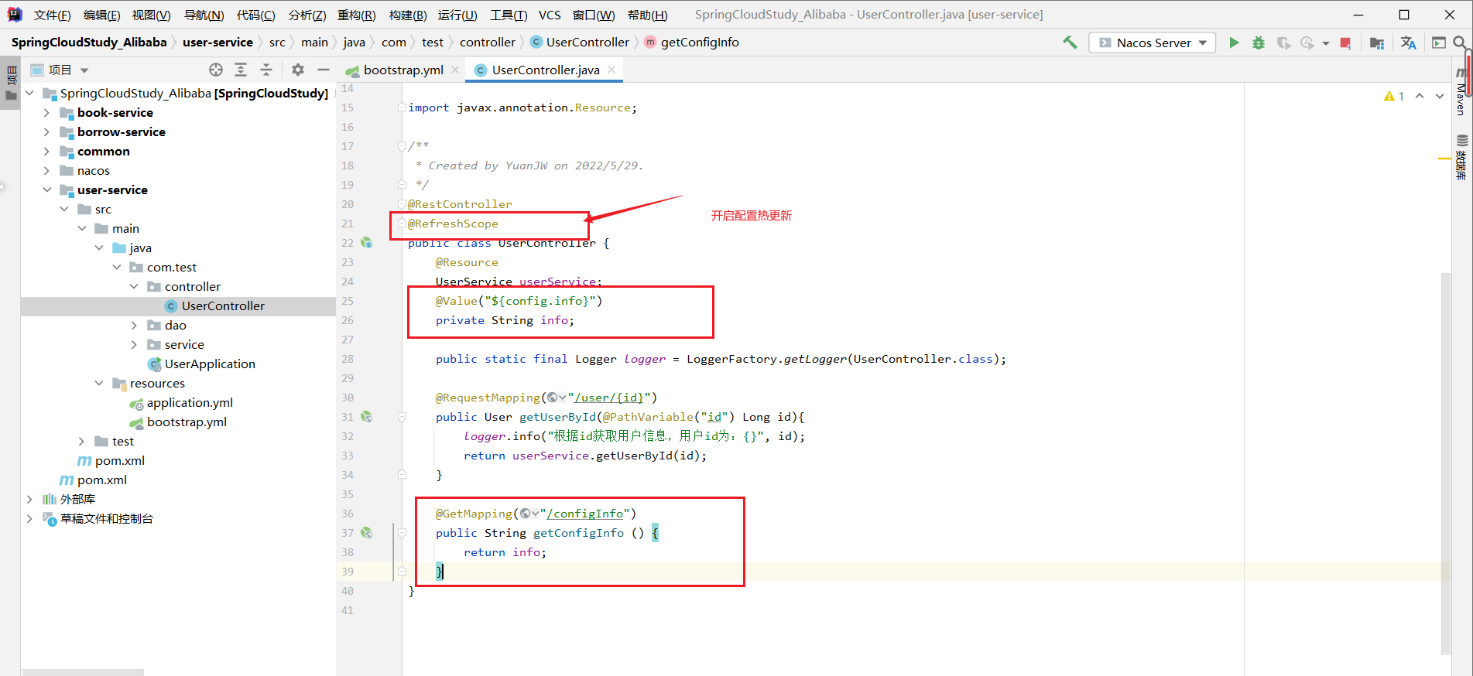Click UserController in the breadcrumb bar
This screenshot has width=1473, height=676.
click(x=587, y=43)
